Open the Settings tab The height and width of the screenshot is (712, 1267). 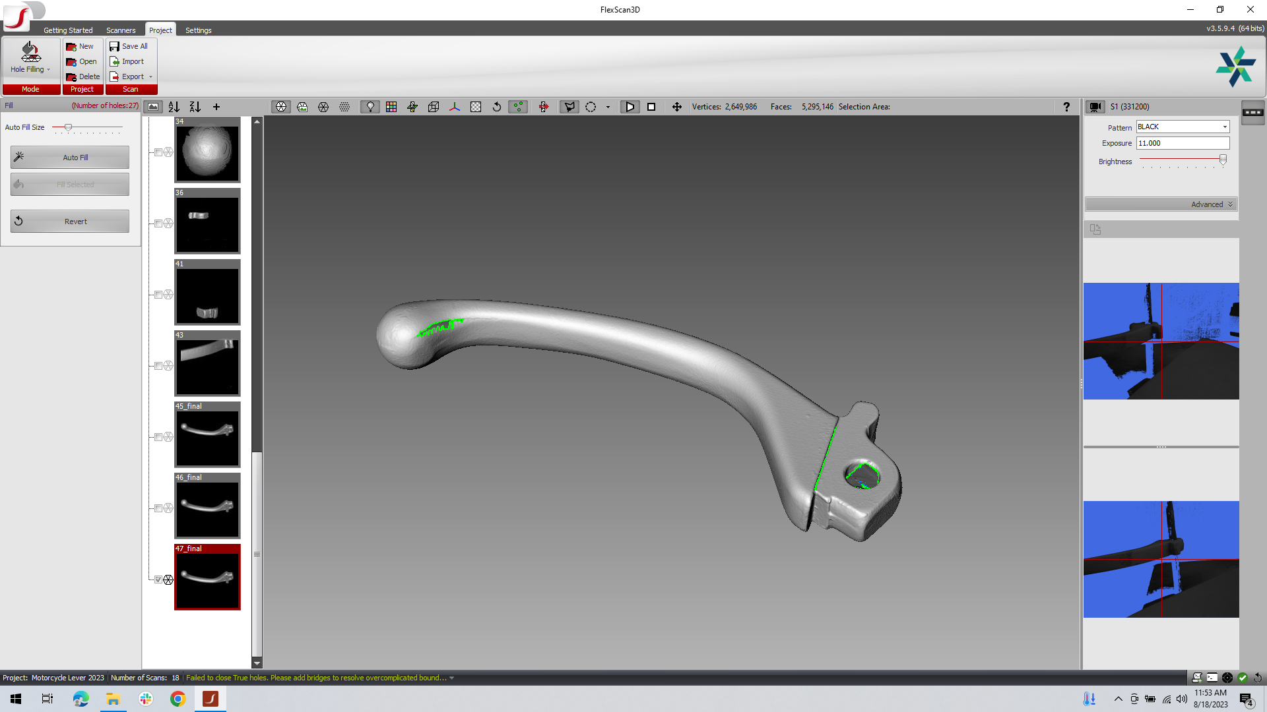pos(198,30)
